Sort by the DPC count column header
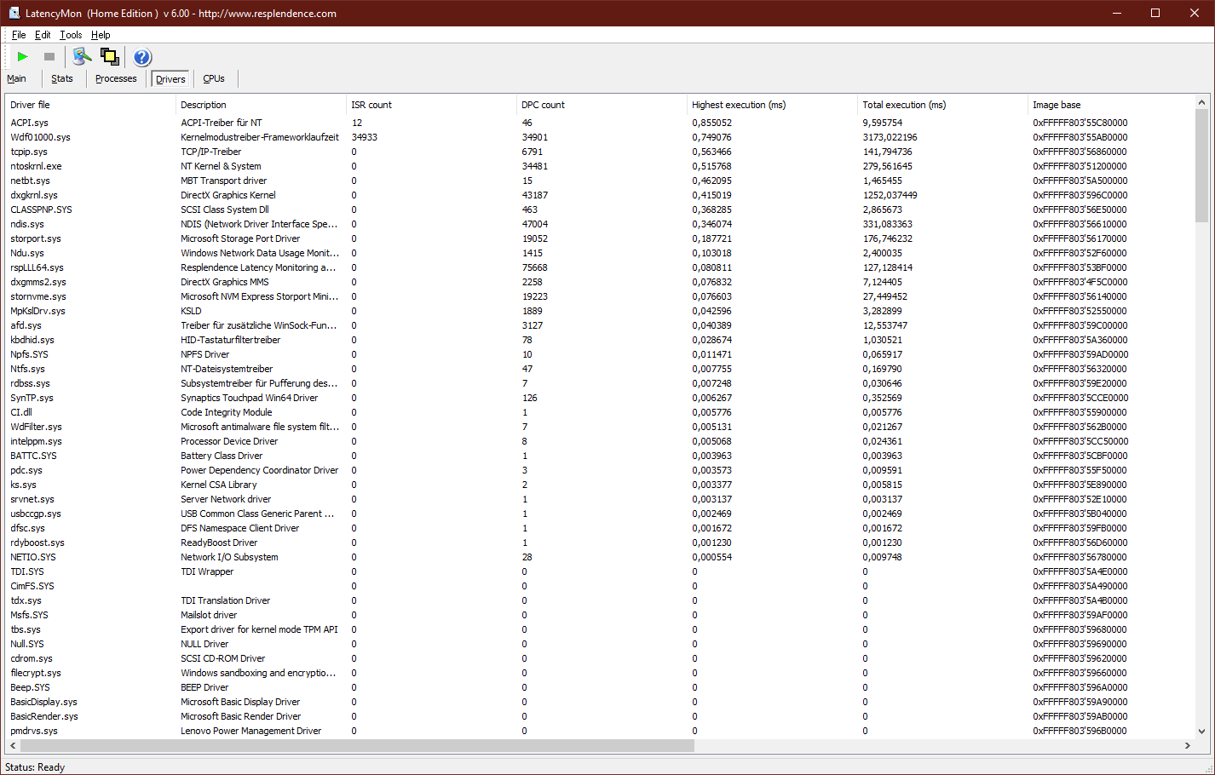This screenshot has width=1215, height=775. [x=602, y=105]
